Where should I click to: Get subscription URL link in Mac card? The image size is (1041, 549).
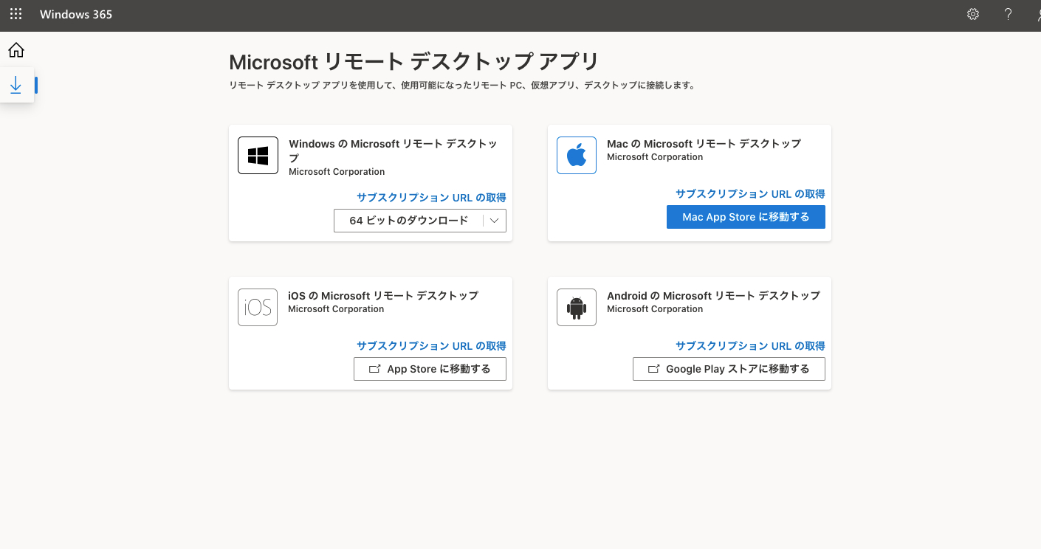click(x=750, y=194)
